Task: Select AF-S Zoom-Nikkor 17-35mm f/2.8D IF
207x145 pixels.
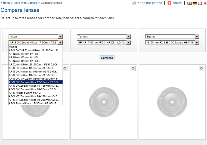Action: [36, 103]
